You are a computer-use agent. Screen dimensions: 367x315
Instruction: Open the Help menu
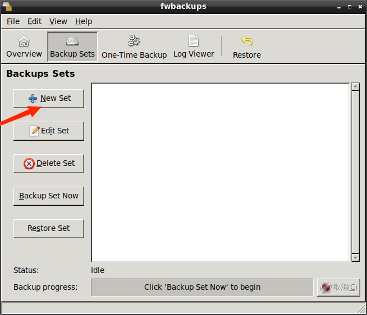84,21
